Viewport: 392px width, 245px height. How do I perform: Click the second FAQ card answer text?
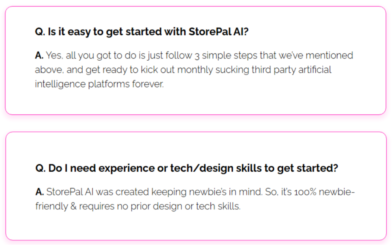195,199
